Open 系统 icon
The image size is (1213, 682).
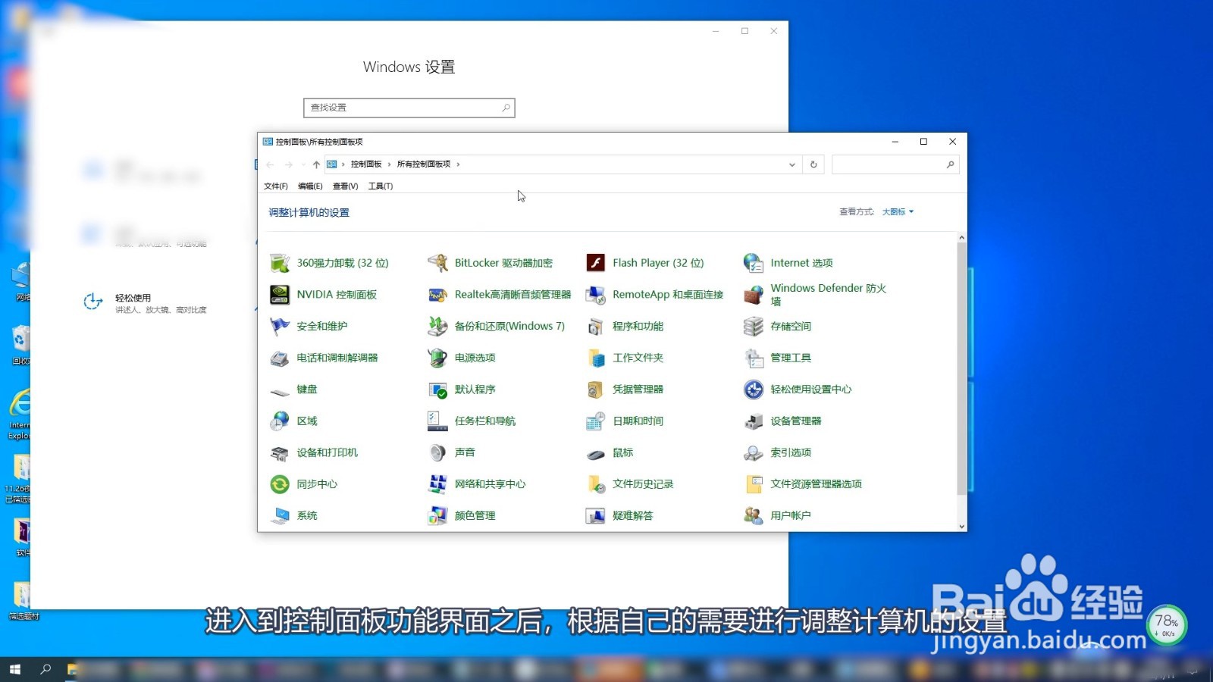280,516
